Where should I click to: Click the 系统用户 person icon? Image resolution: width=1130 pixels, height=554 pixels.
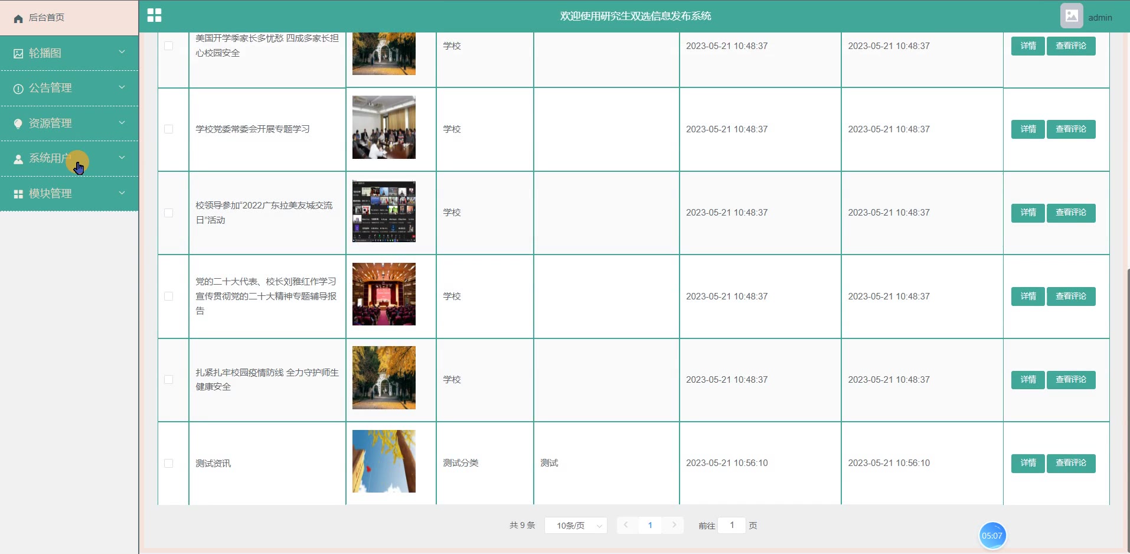click(18, 159)
